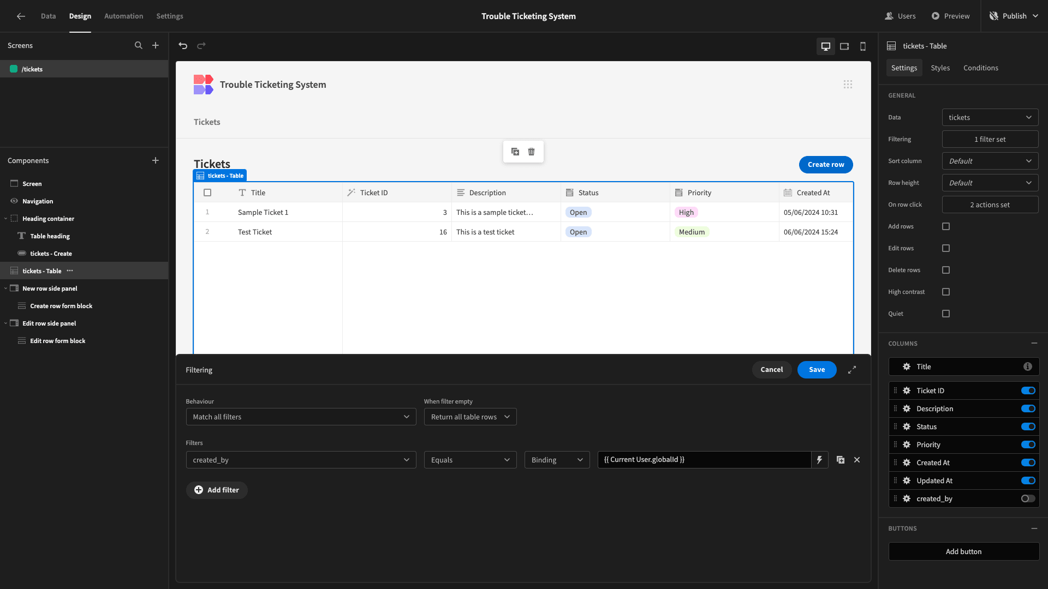1048x589 pixels.
Task: Open the Conditions tab
Action: point(980,68)
